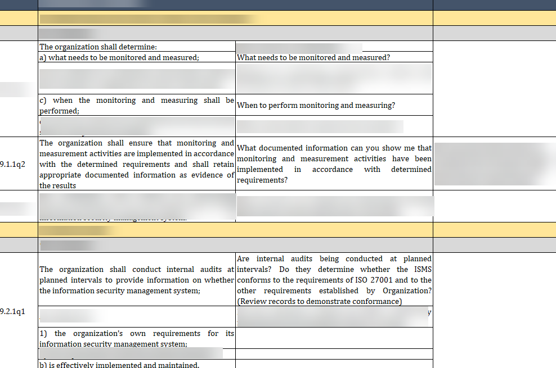556x368 pixels.
Task: Click 'c) when the monitoring and measuring' cell
Action: click(x=136, y=105)
